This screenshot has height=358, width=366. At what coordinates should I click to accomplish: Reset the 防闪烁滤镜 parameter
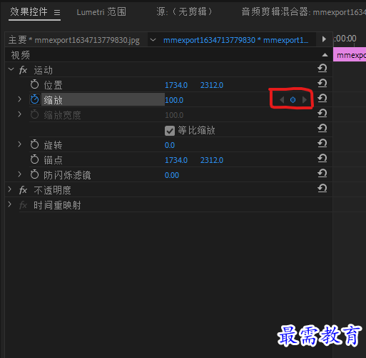pos(322,174)
